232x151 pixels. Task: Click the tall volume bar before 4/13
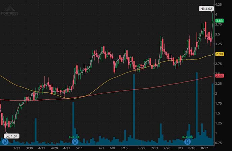pos(35,132)
